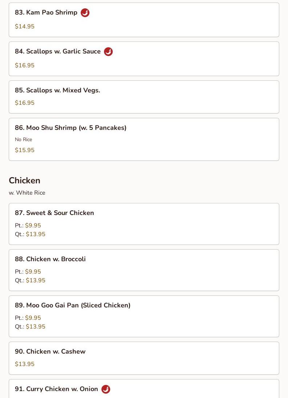288x398 pixels.
Task: Select 84. Scallops w. Garlic Sauce
Action: (x=58, y=52)
